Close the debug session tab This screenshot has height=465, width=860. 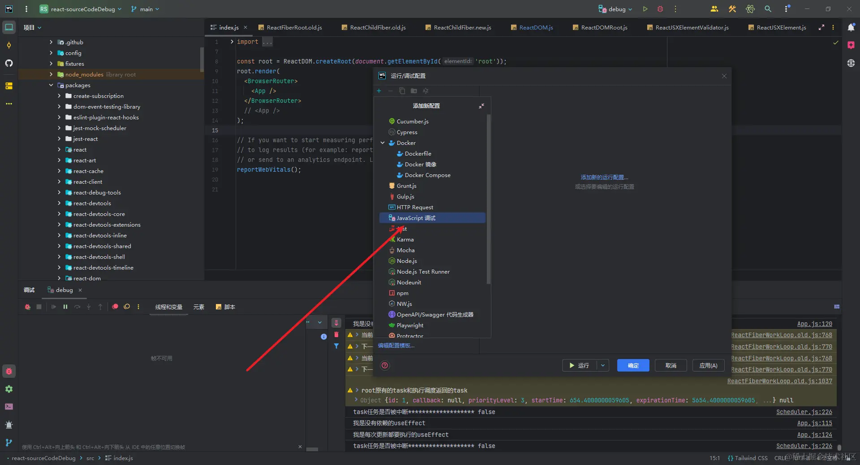pos(80,290)
